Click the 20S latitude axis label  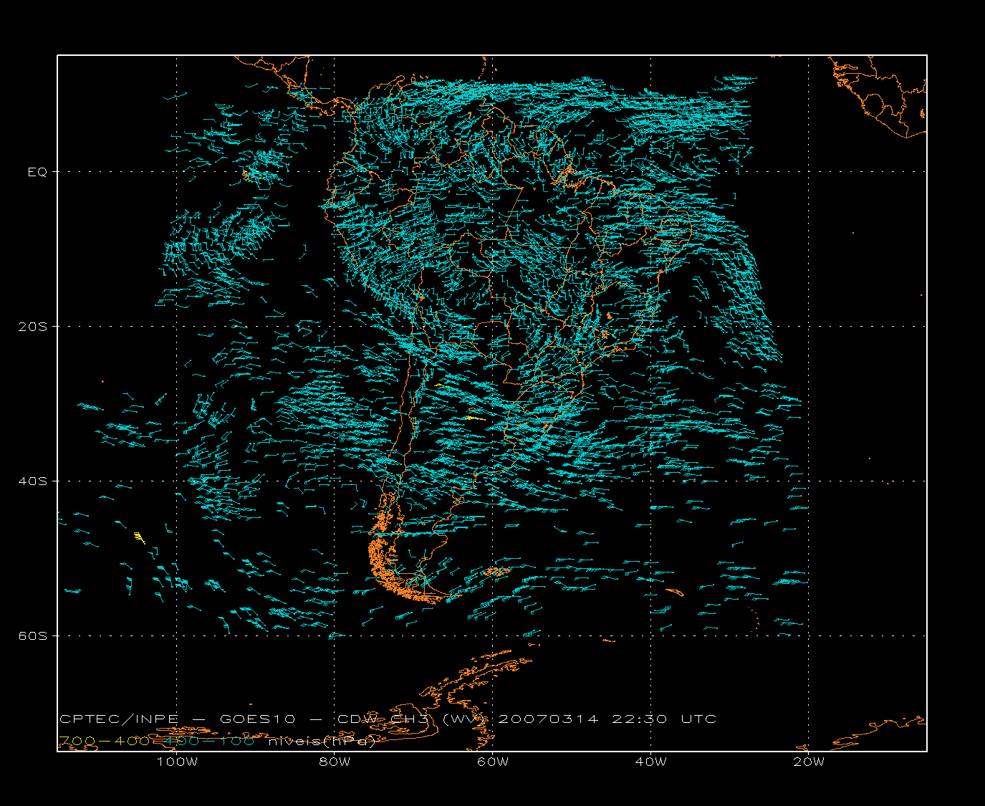point(32,326)
